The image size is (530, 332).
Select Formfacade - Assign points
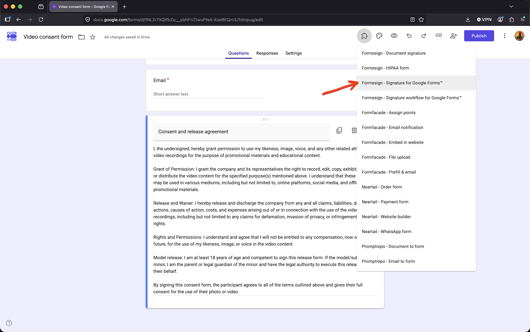click(416, 113)
